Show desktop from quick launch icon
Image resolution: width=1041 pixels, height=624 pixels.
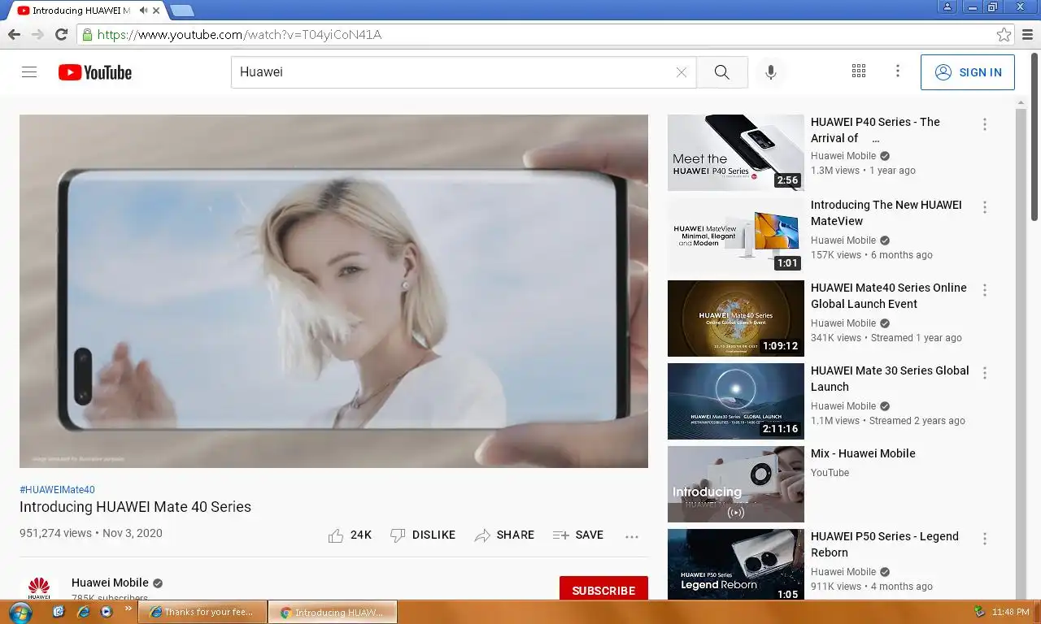pos(59,612)
